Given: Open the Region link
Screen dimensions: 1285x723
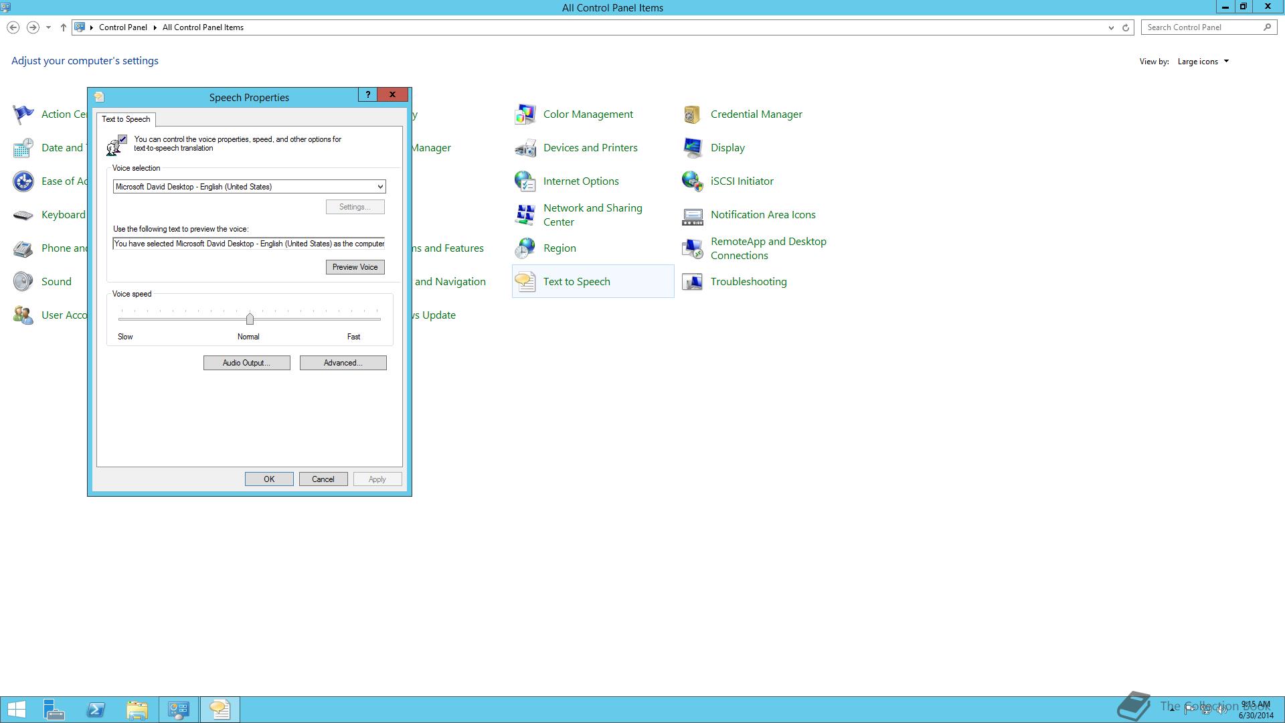Looking at the screenshot, I should tap(560, 248).
